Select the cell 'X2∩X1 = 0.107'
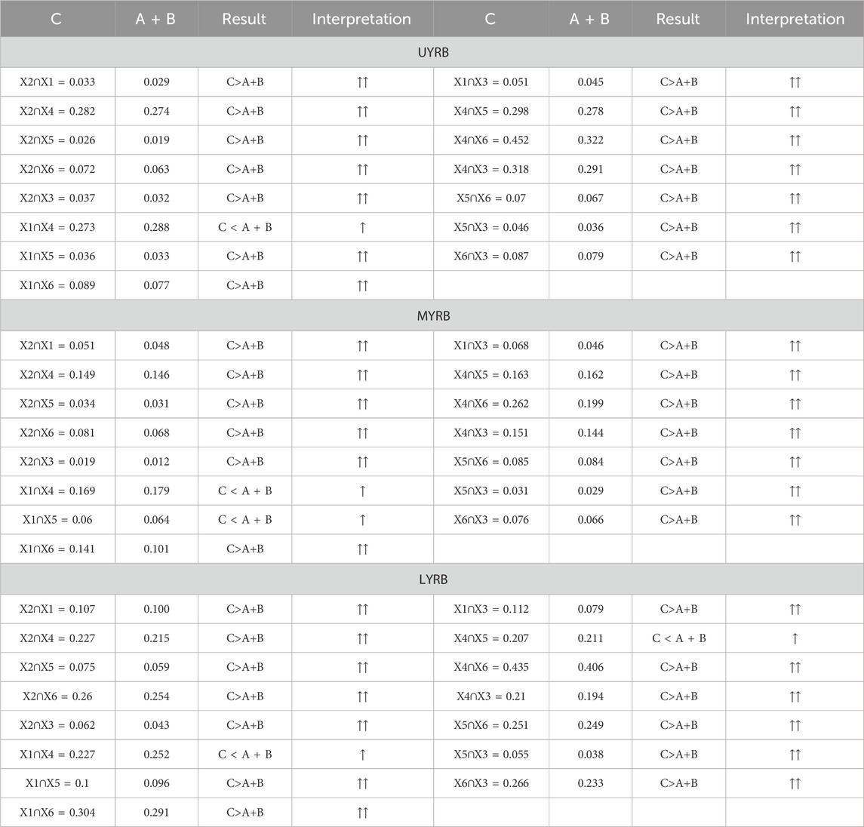The height and width of the screenshot is (827, 864). coord(57,610)
